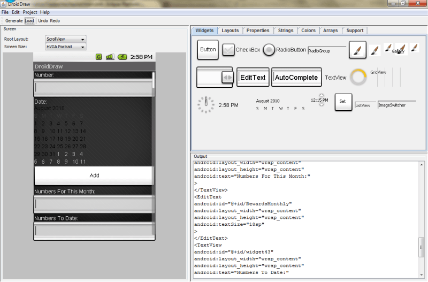
Task: Click the Date: label in preview
Action: click(x=41, y=102)
